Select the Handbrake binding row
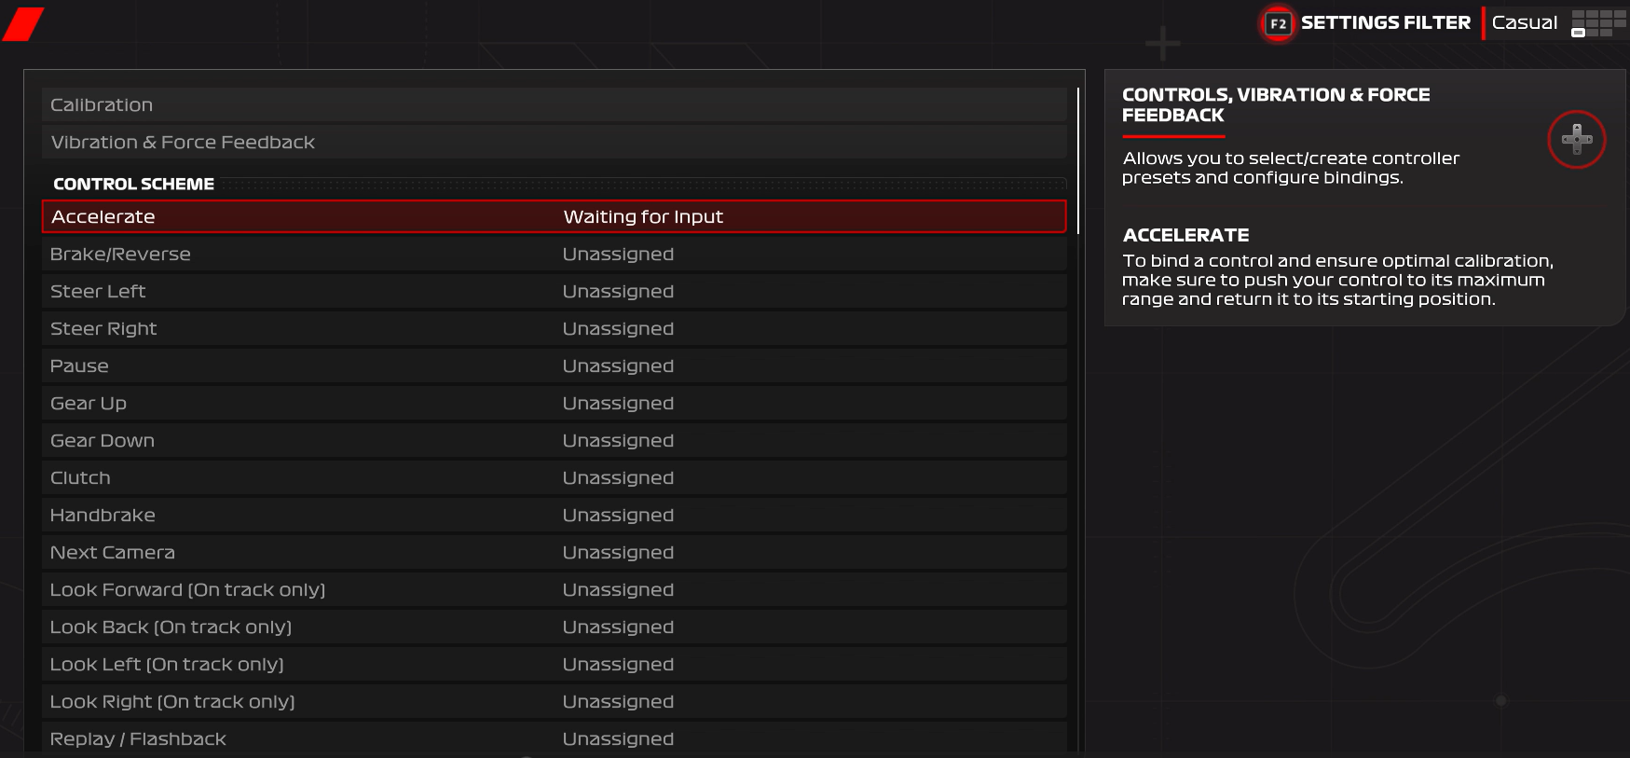 point(554,516)
